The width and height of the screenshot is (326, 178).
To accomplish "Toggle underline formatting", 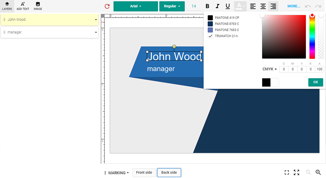I will [228, 6].
